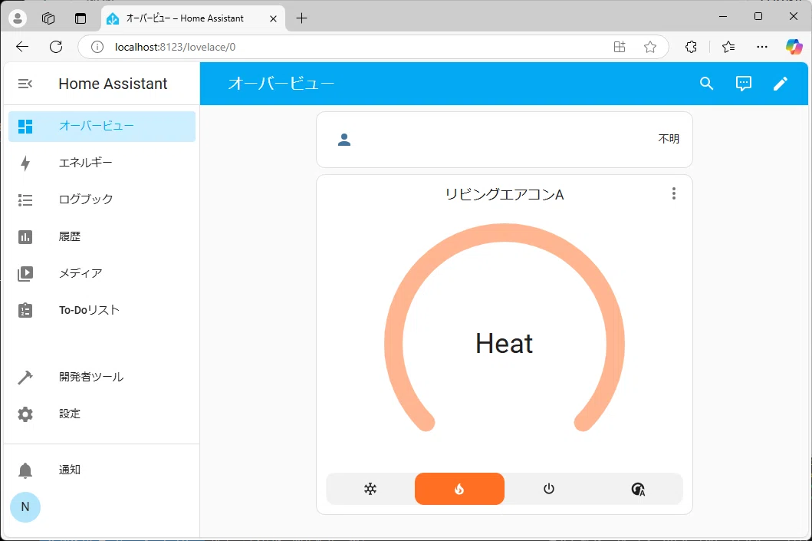Image resolution: width=812 pixels, height=541 pixels.
Task: Click the To-Do clipboard icon
Action: (x=25, y=310)
